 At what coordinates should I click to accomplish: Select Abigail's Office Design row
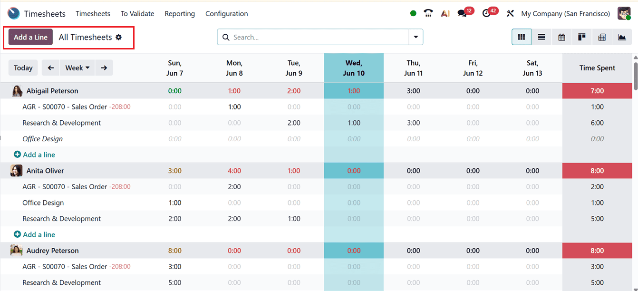[316, 139]
